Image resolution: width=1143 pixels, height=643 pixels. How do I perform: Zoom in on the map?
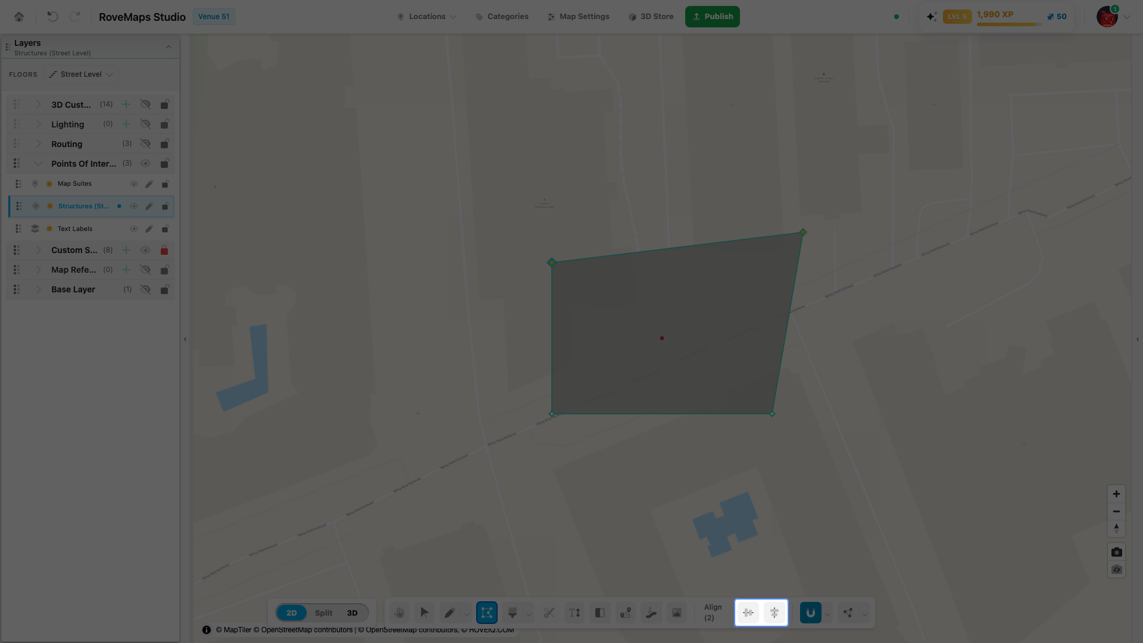click(1116, 494)
